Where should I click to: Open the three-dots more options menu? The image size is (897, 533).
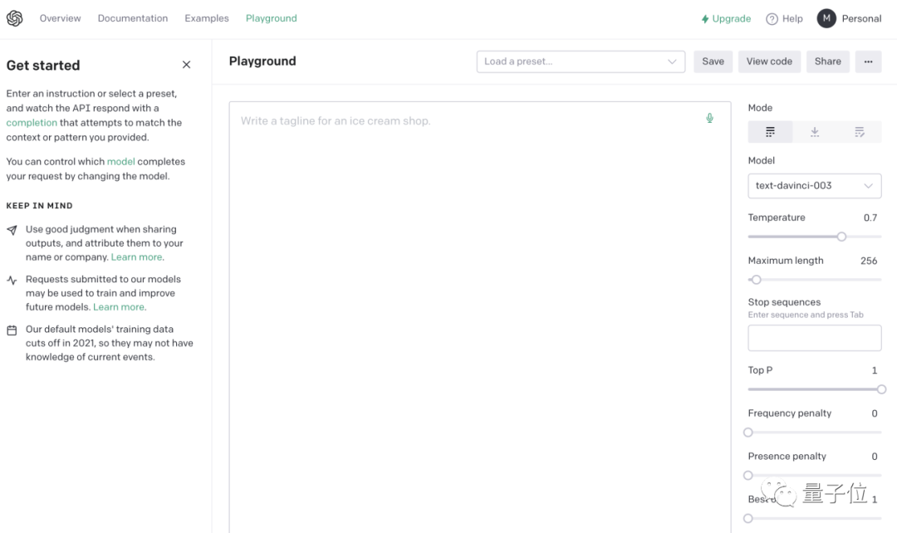coord(868,61)
